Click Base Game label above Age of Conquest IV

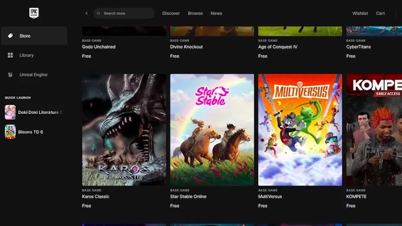pyautogui.click(x=268, y=41)
